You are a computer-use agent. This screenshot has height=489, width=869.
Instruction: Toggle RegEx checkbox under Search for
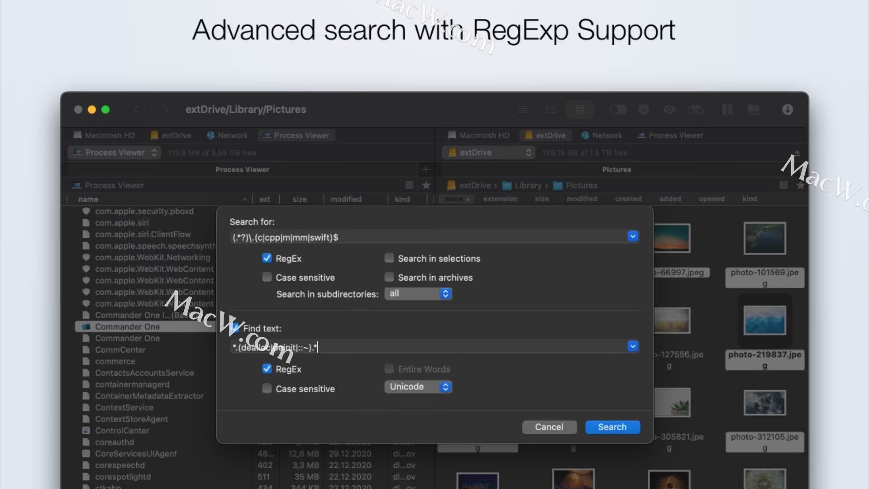click(x=267, y=258)
